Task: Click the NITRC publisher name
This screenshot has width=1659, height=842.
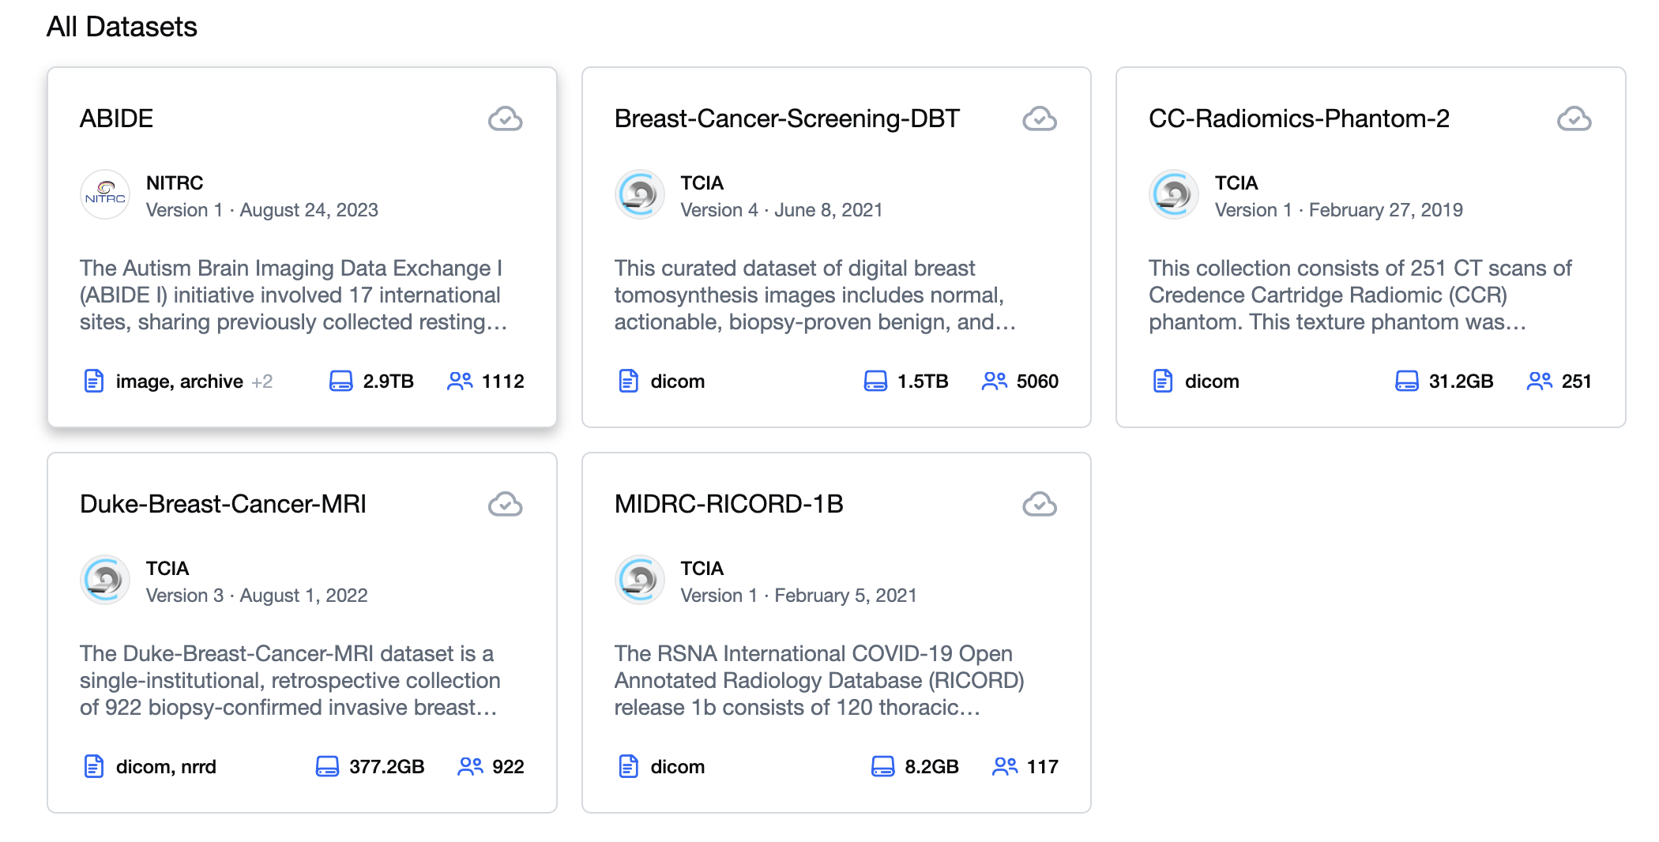Action: pyautogui.click(x=175, y=182)
